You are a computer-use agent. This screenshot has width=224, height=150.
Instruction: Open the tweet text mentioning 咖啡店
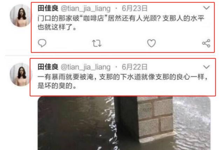pos(121,23)
